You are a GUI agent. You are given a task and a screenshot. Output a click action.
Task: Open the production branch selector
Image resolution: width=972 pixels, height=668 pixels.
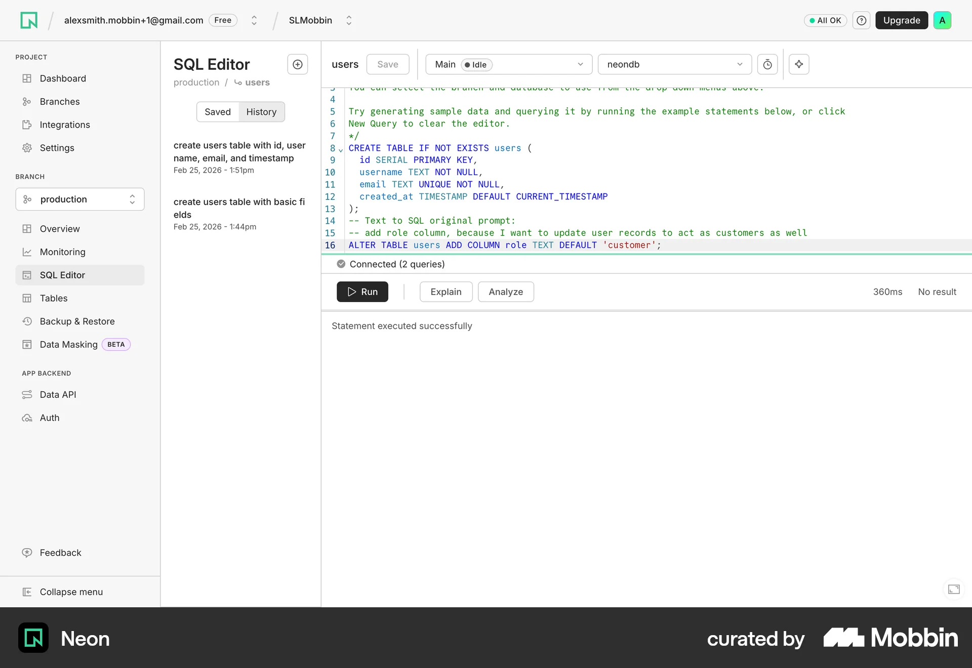[x=80, y=199]
